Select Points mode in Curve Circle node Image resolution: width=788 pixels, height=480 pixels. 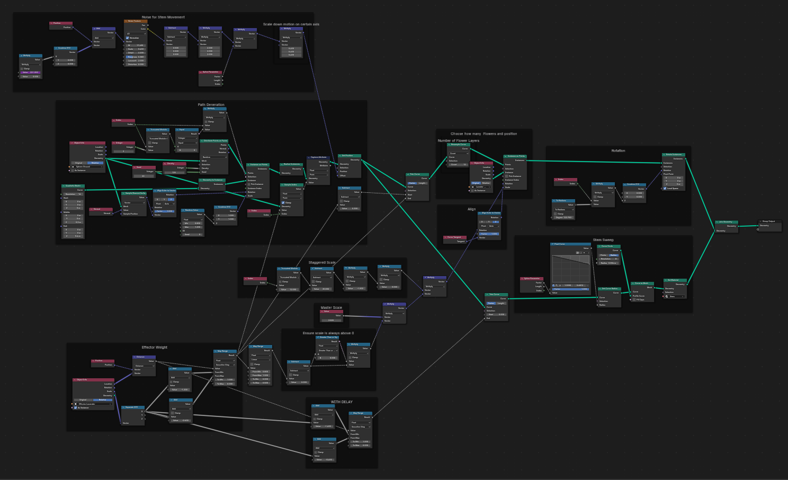click(604, 255)
